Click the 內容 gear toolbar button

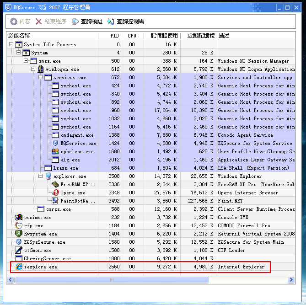pos(20,21)
